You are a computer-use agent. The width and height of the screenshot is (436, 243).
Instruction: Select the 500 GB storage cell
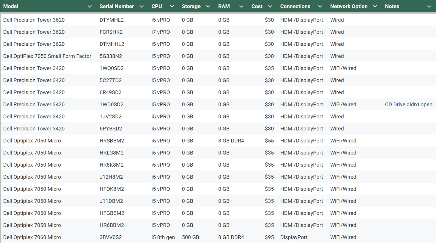pyautogui.click(x=190, y=237)
